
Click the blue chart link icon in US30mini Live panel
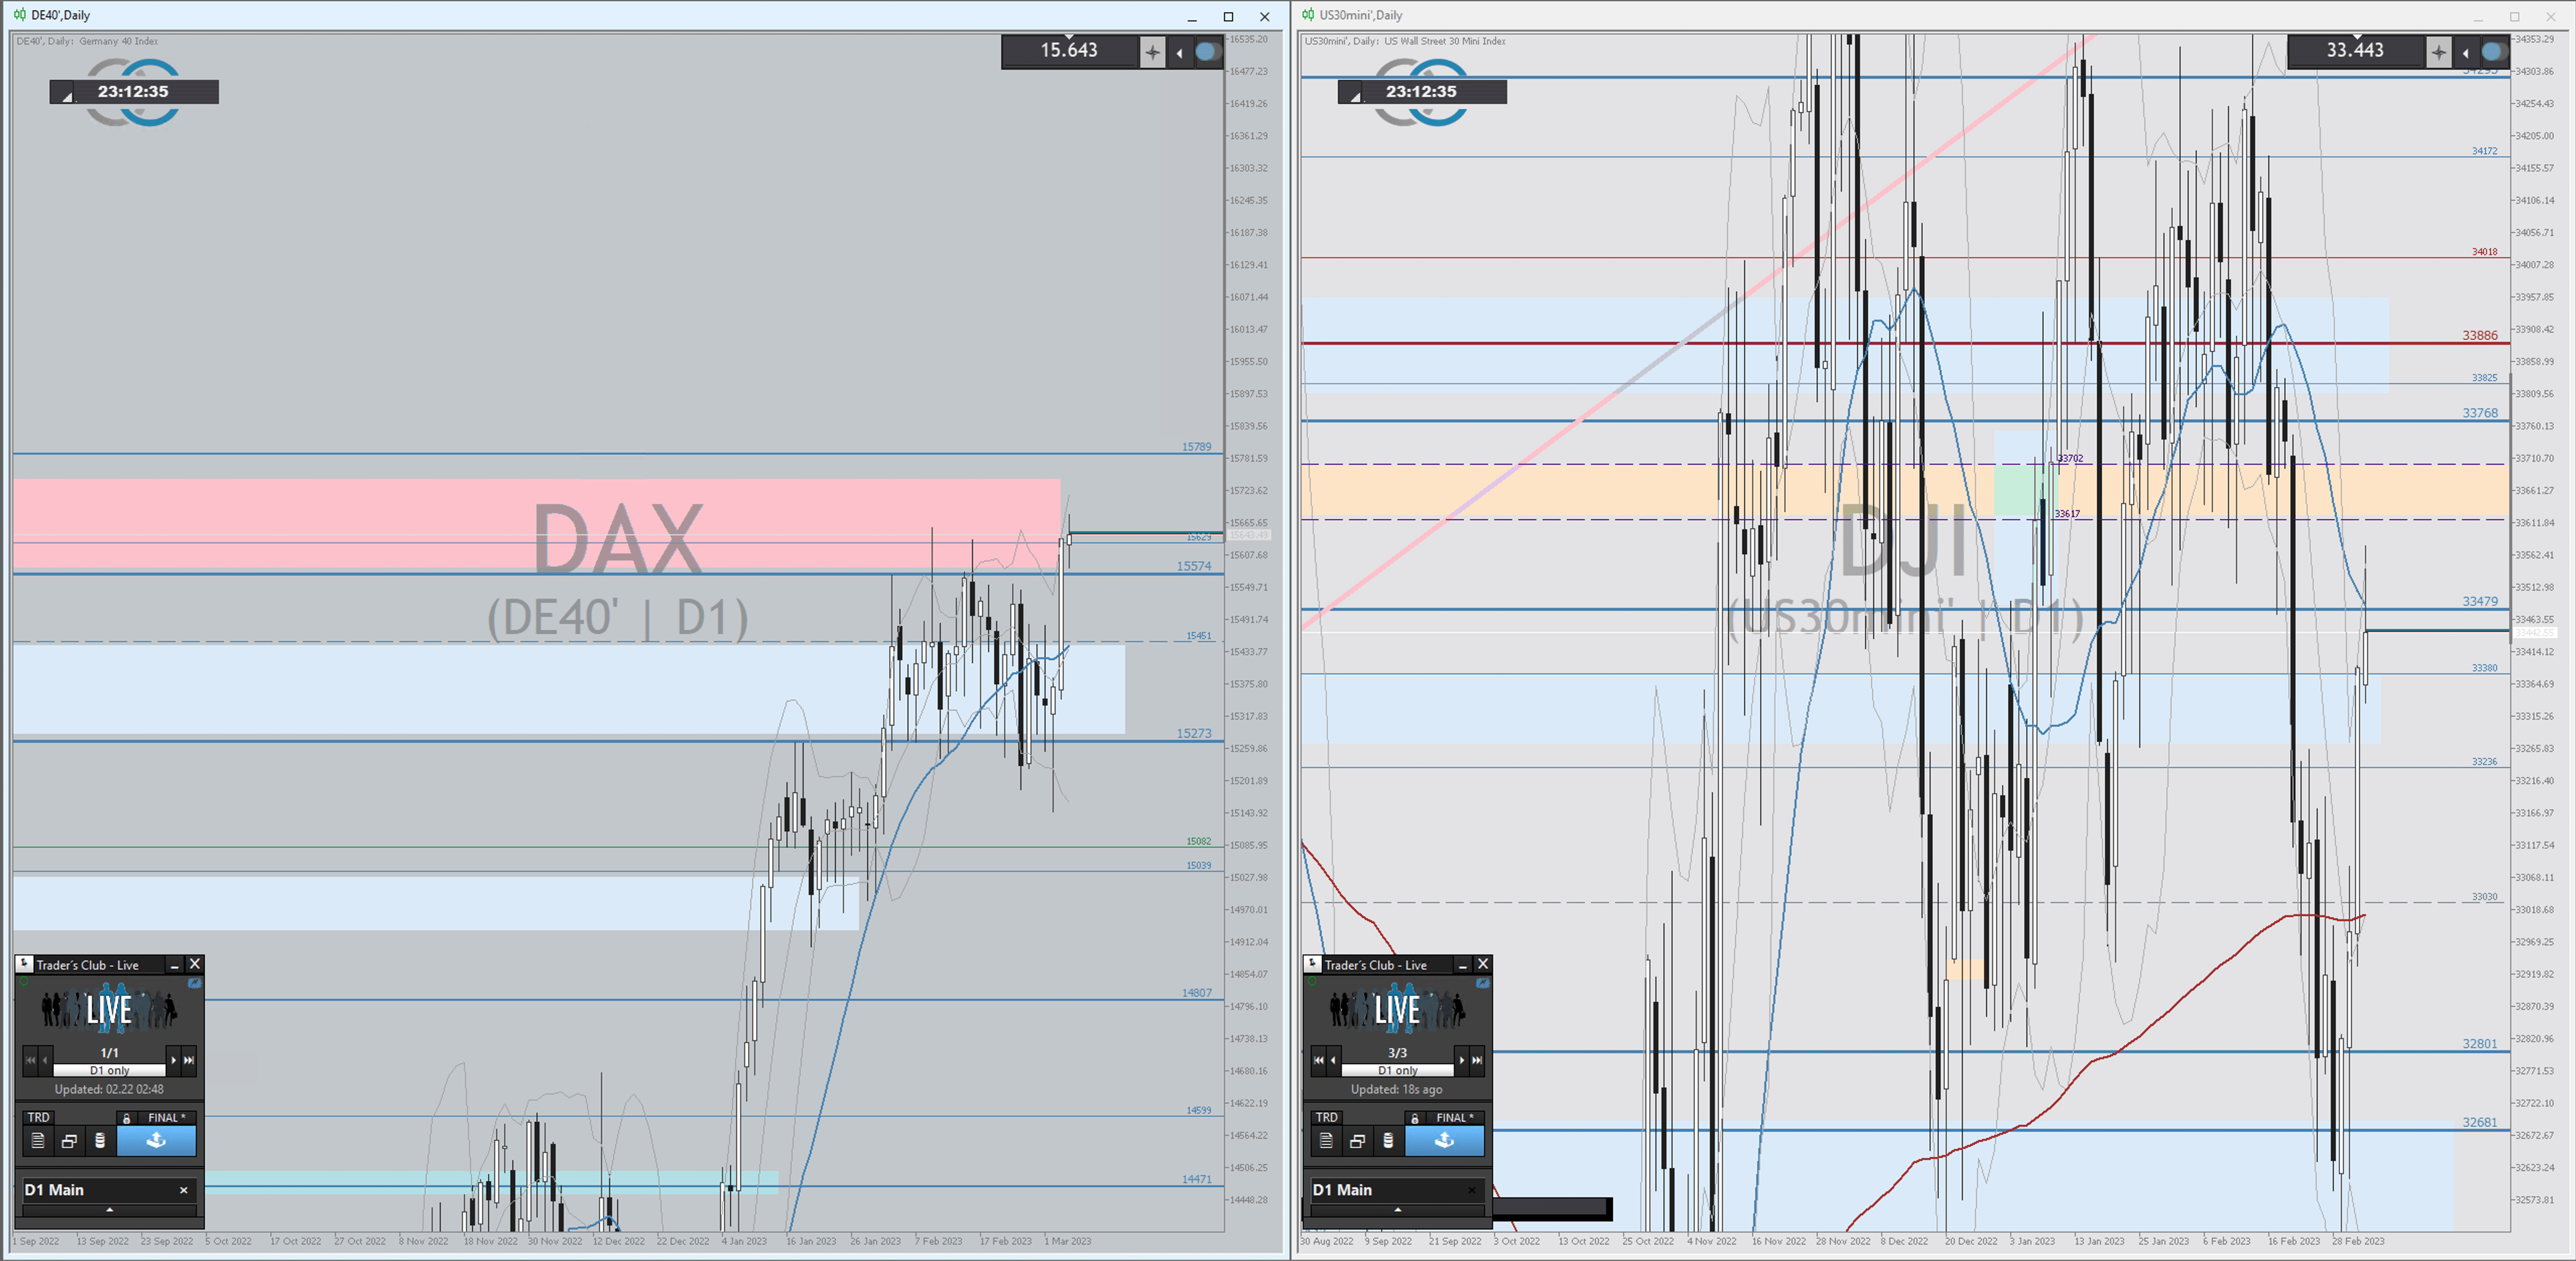[1483, 983]
